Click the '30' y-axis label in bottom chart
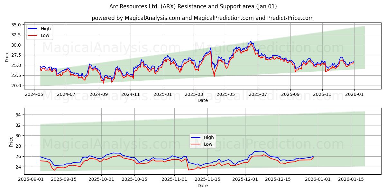Image resolution: width=386 pixels, height=193 pixels. (x=18, y=136)
